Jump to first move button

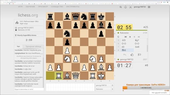[126, 37]
